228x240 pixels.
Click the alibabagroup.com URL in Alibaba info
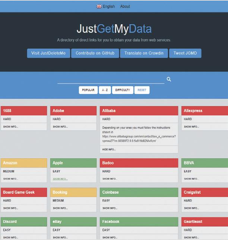(x=139, y=138)
